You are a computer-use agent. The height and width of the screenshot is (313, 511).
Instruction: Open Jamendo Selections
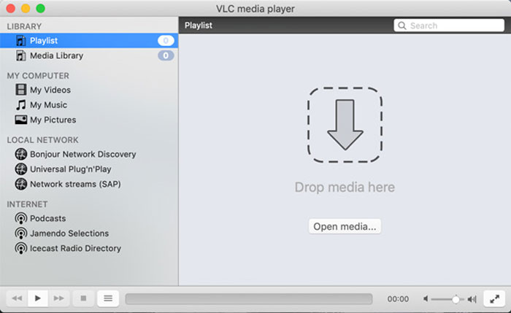pos(69,233)
